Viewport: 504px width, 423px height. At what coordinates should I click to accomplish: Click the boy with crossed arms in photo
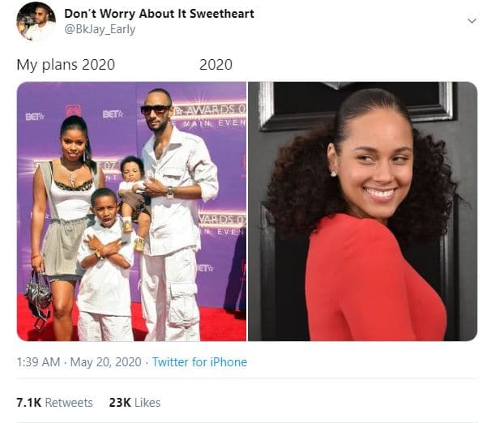click(x=105, y=263)
